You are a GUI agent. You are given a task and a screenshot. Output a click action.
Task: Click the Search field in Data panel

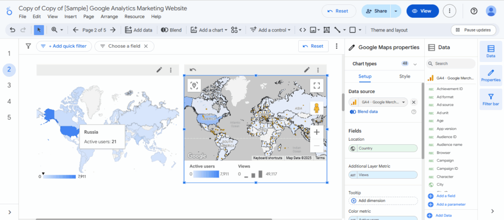(x=451, y=63)
